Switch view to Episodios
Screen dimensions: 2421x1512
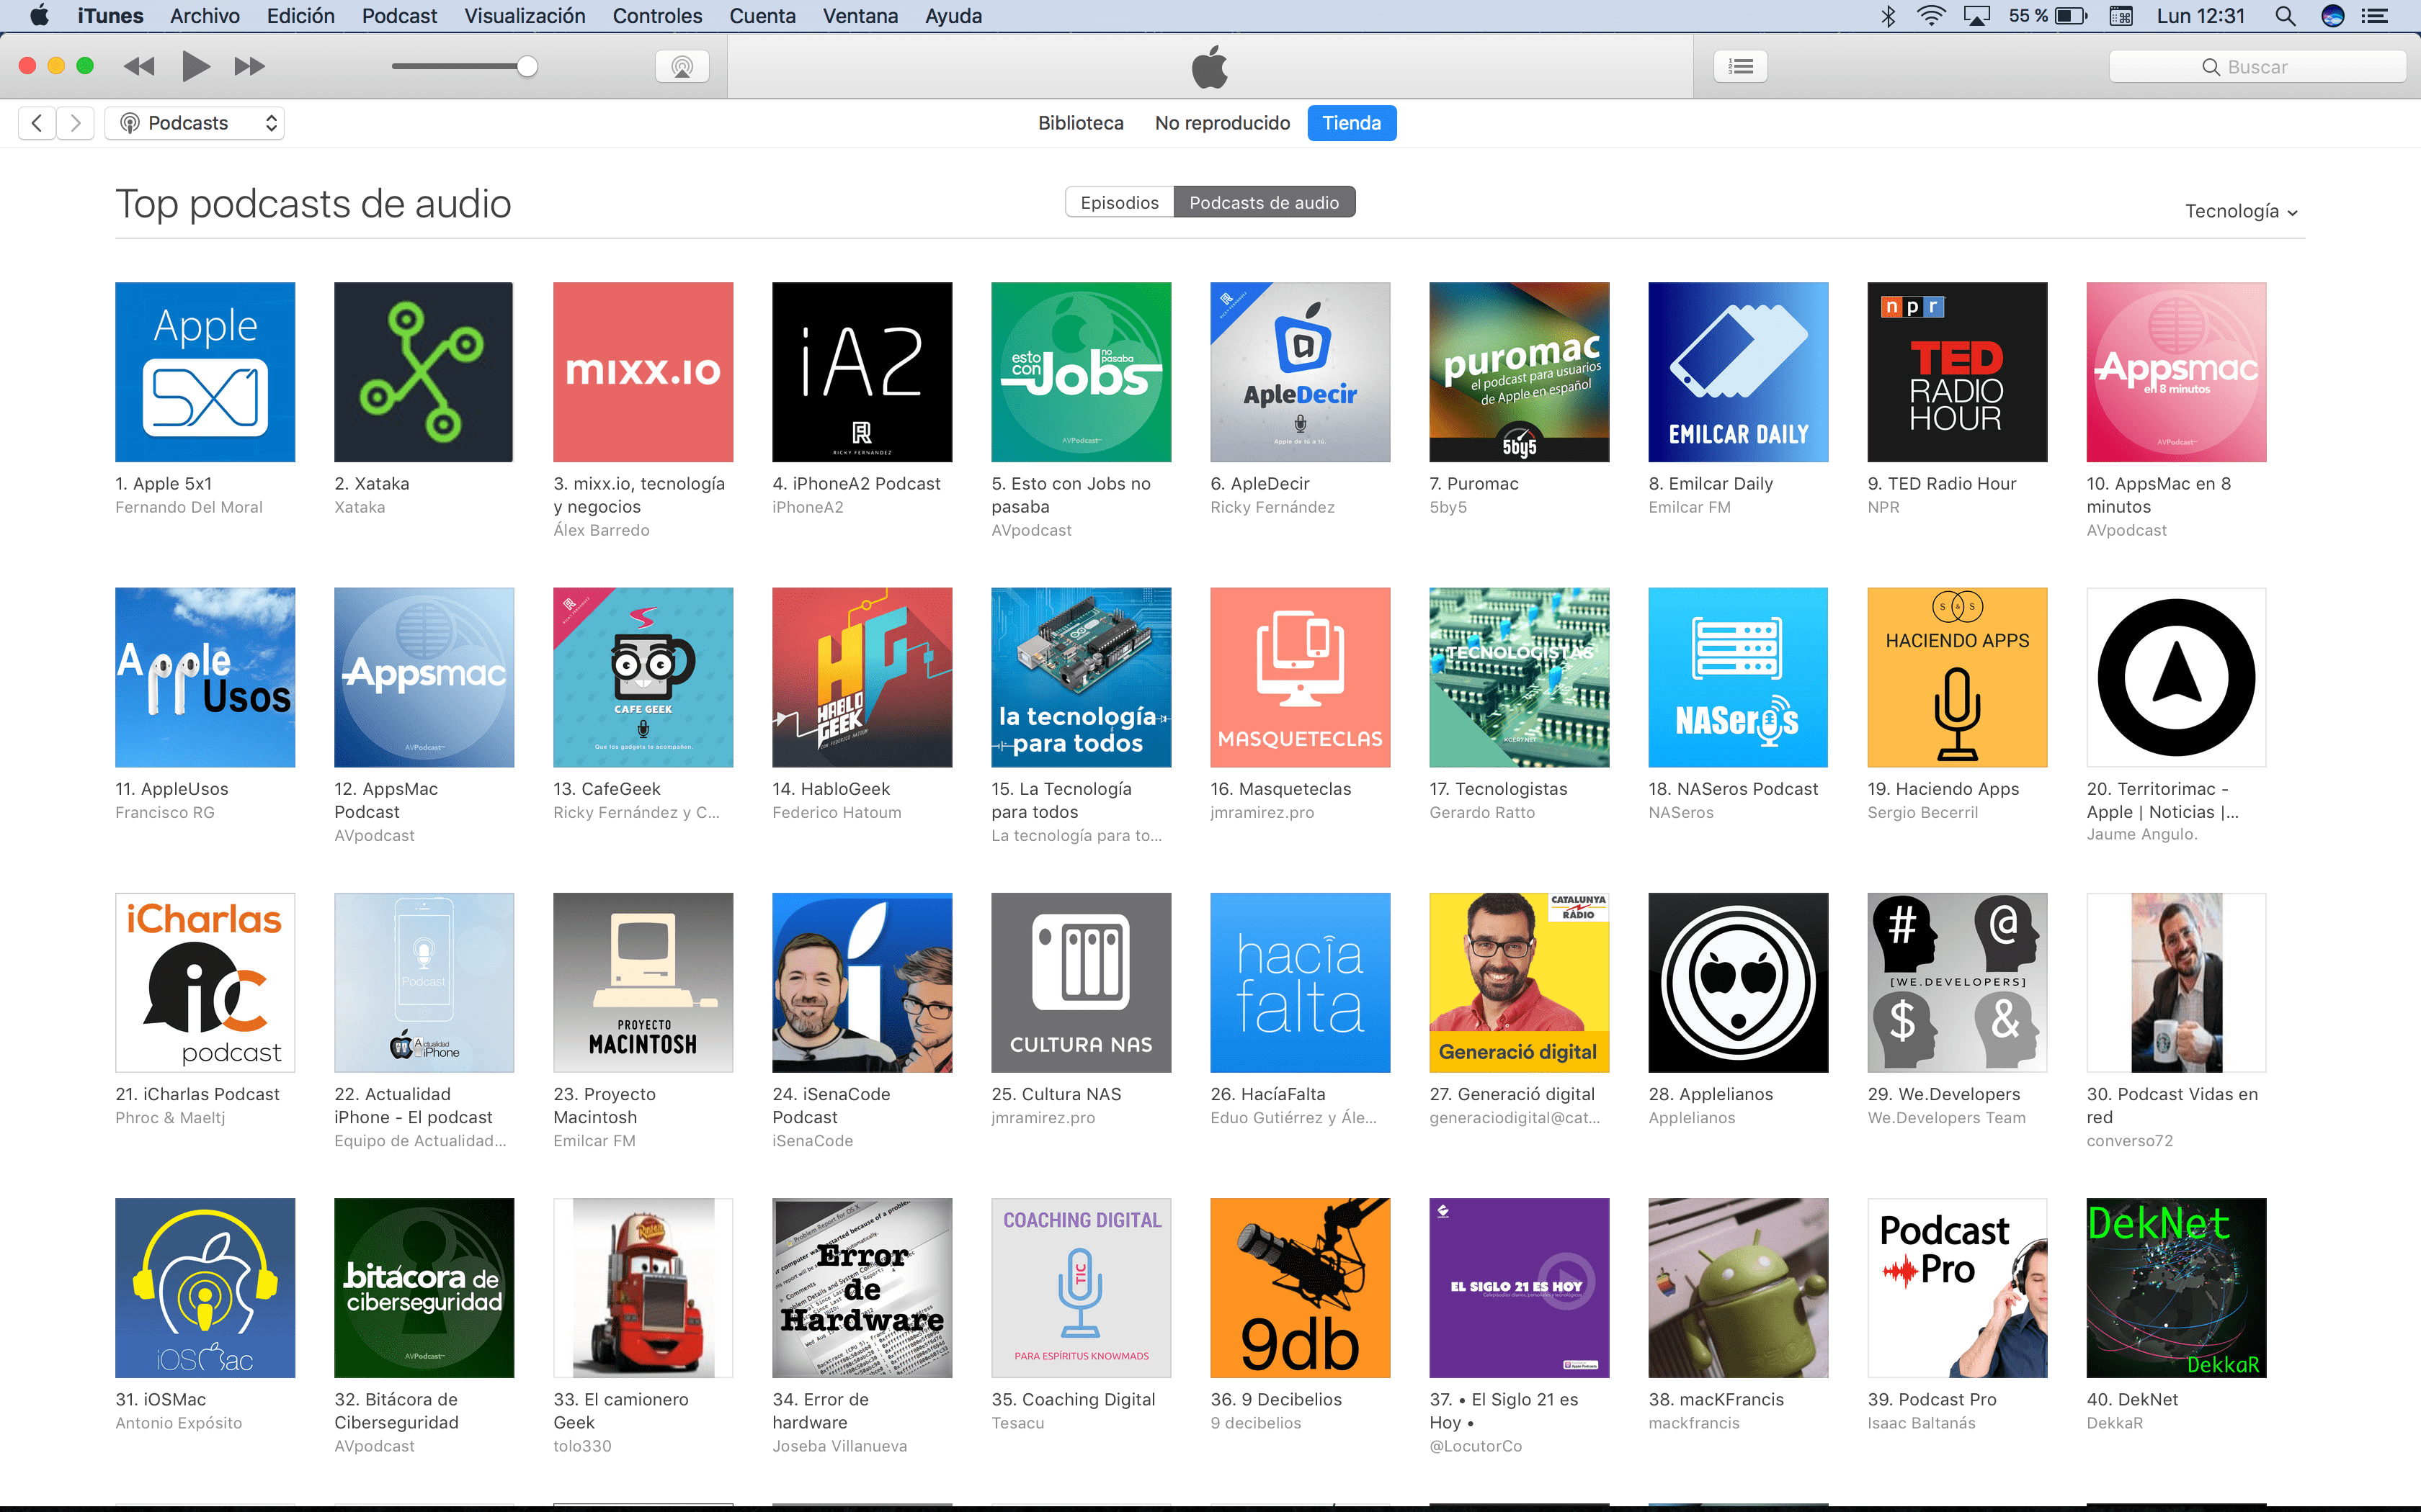[x=1118, y=201]
